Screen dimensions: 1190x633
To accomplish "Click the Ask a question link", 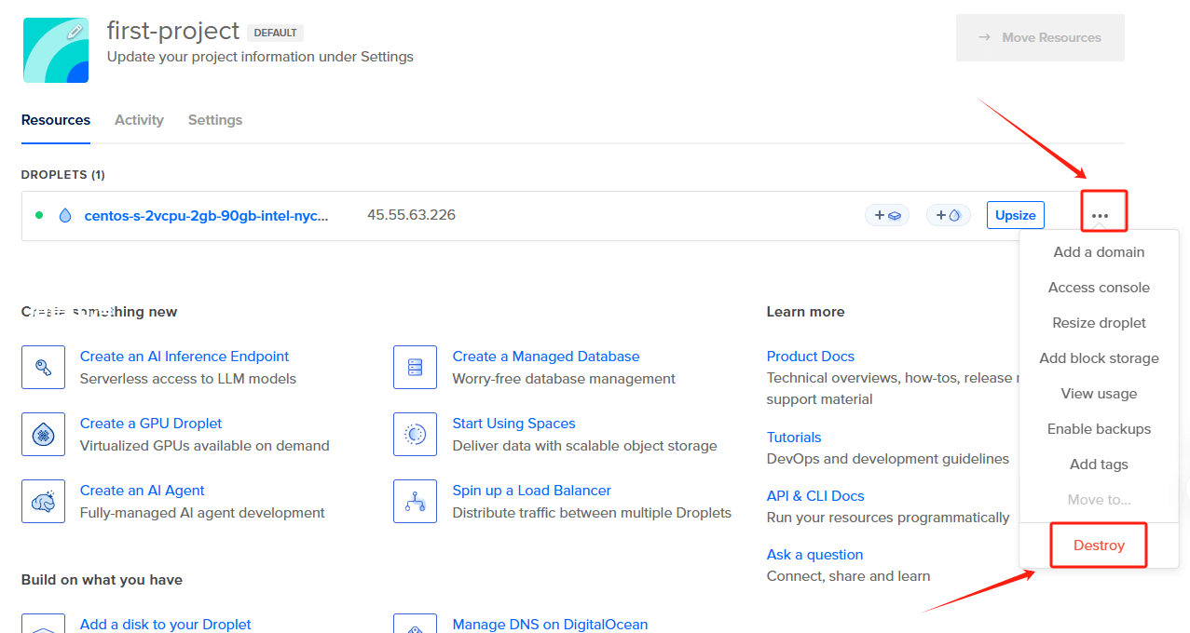I will coord(815,555).
